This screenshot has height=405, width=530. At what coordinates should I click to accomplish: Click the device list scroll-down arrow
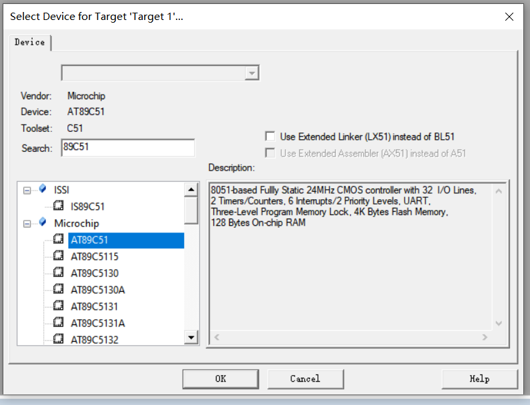tap(191, 338)
